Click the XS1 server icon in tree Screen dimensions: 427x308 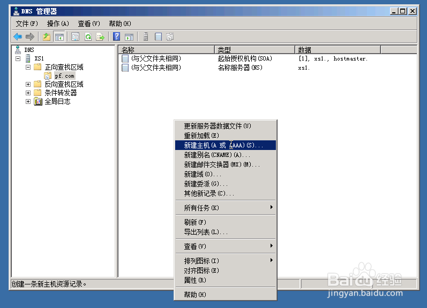click(28, 58)
